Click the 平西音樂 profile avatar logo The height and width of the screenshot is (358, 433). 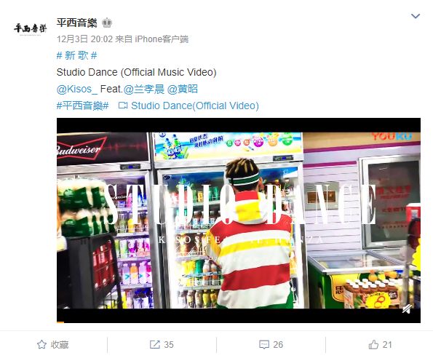tap(30, 29)
